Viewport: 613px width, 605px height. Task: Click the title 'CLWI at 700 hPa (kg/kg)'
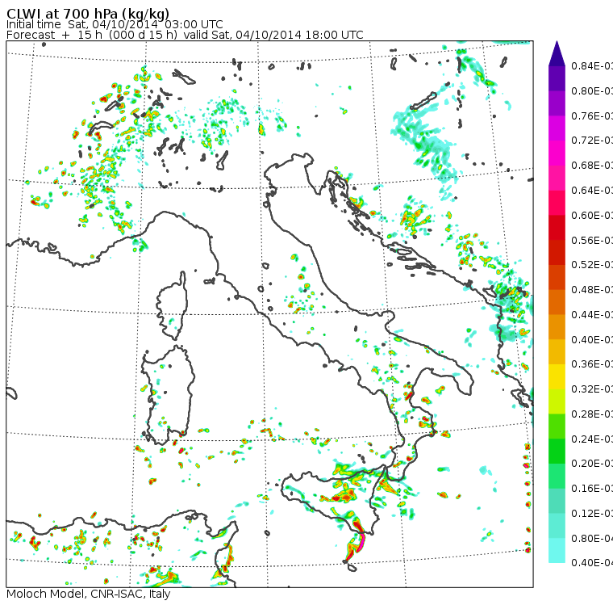(x=88, y=14)
